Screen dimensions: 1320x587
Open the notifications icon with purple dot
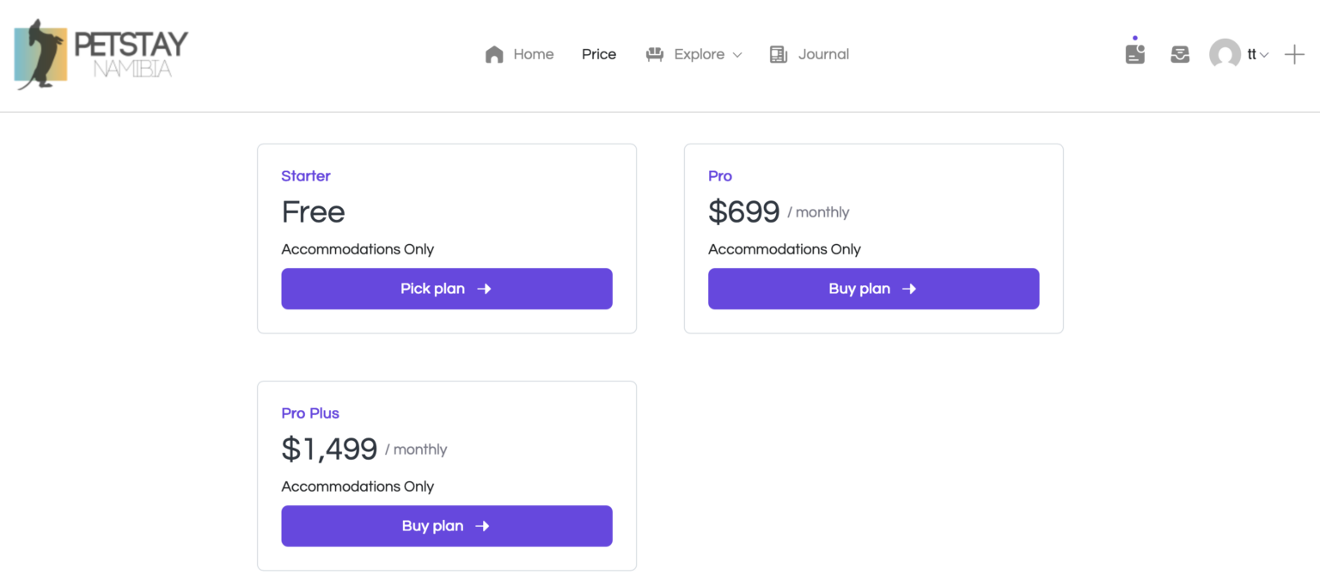click(1135, 54)
